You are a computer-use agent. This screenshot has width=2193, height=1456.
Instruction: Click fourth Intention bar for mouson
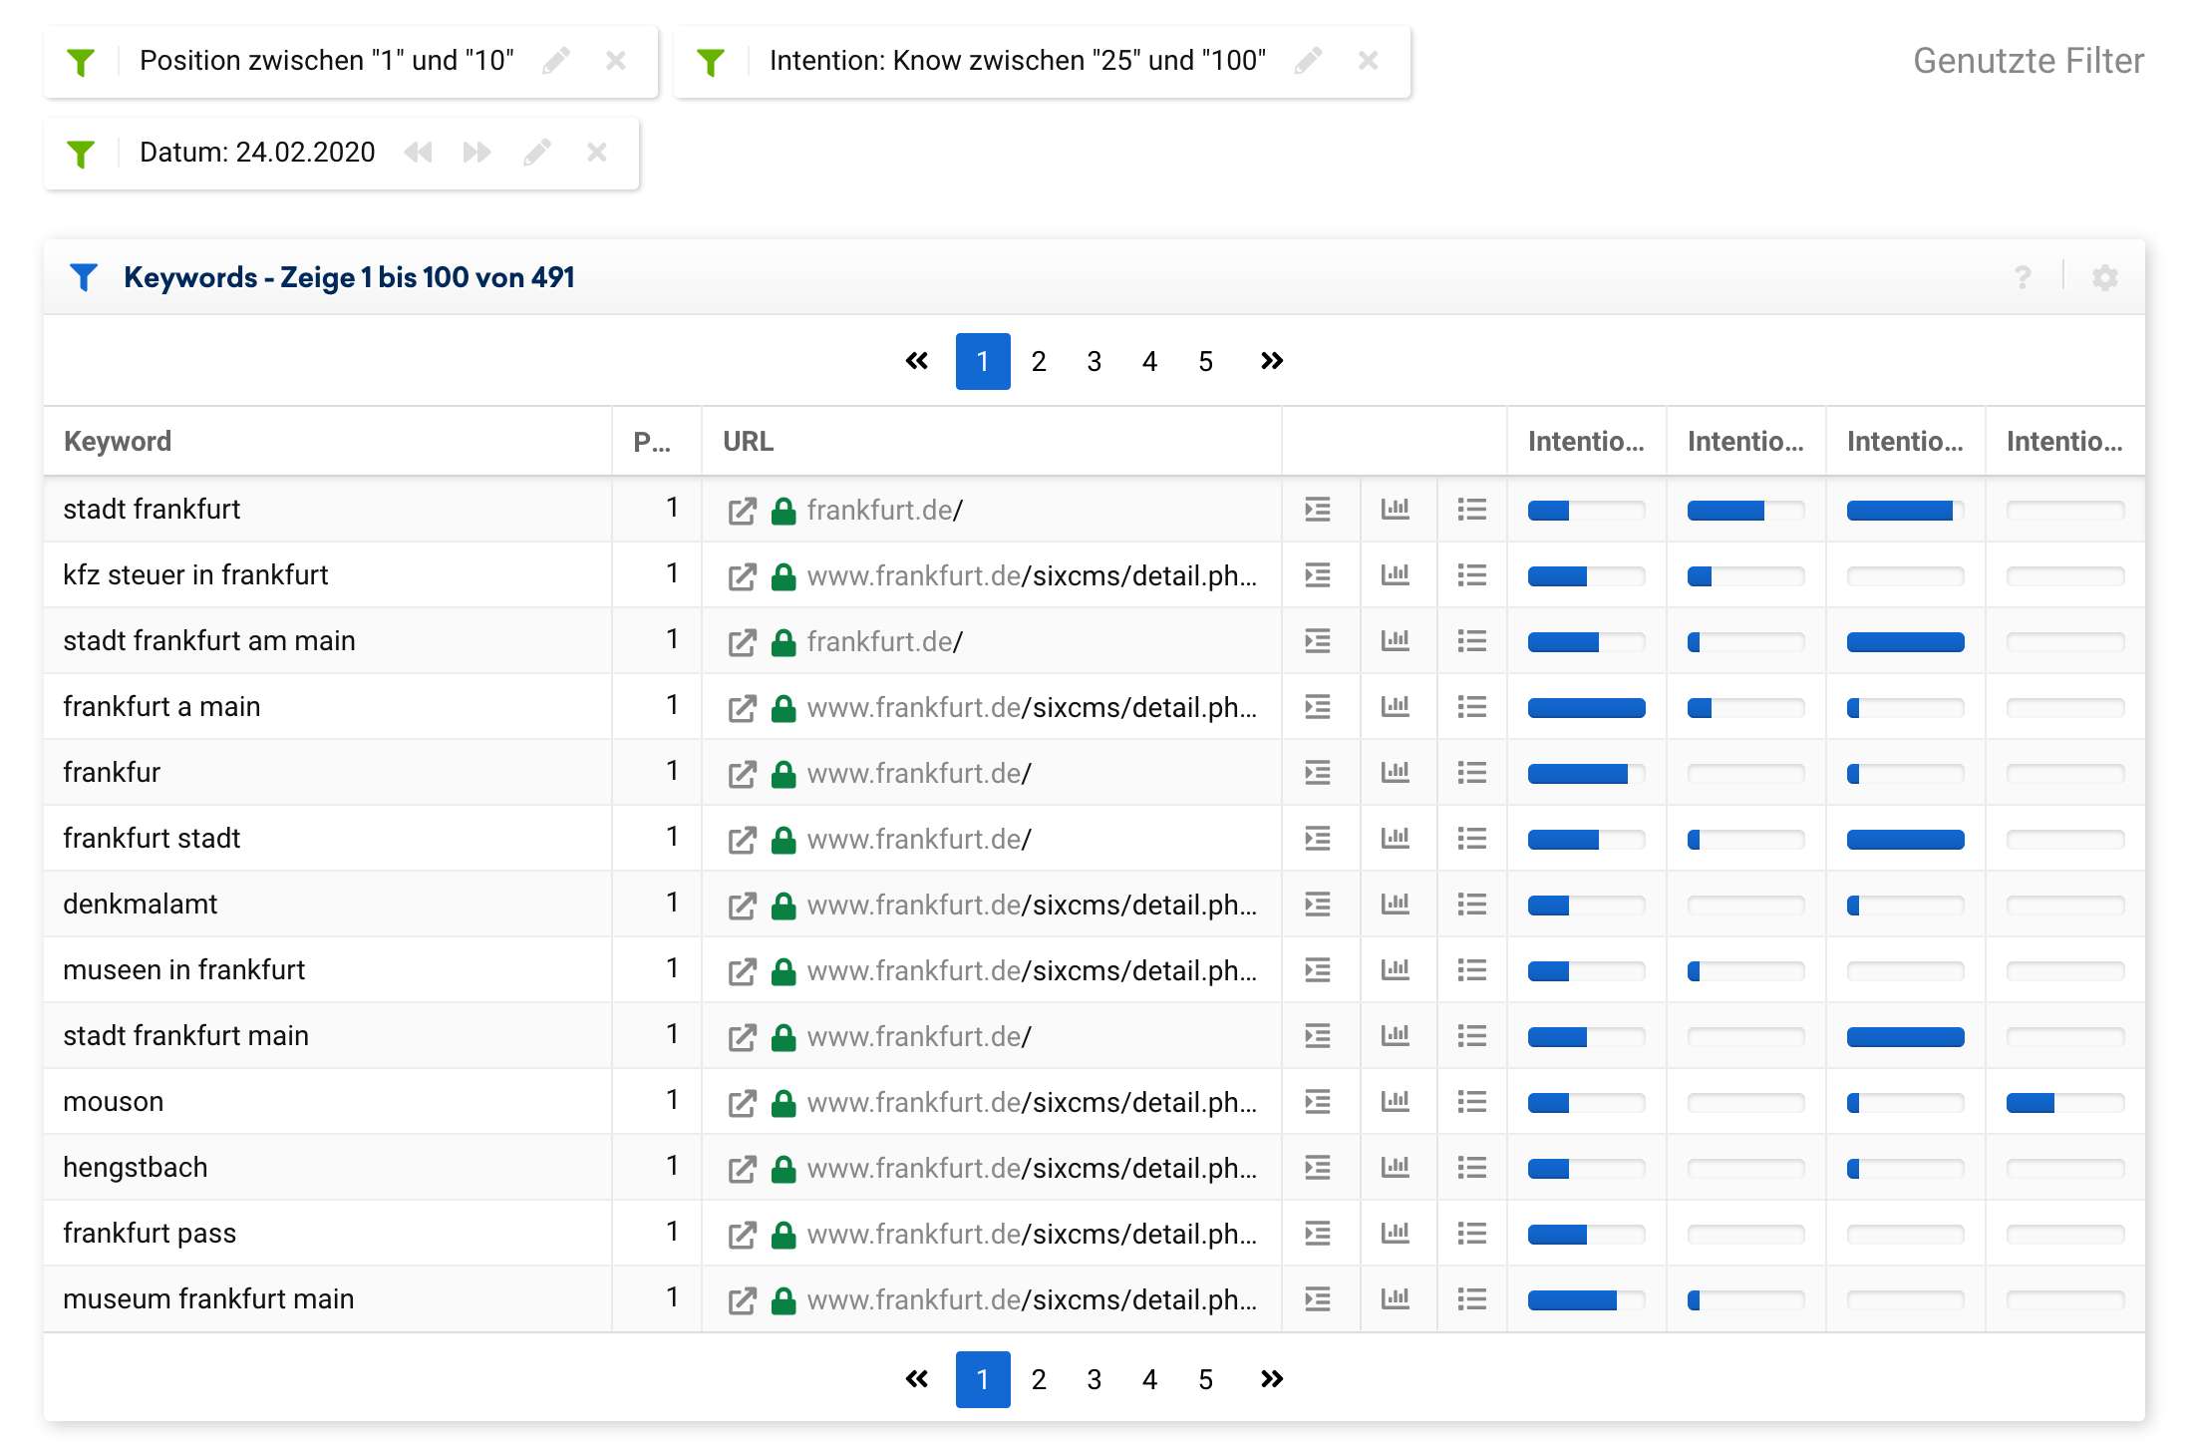pos(2064,1103)
